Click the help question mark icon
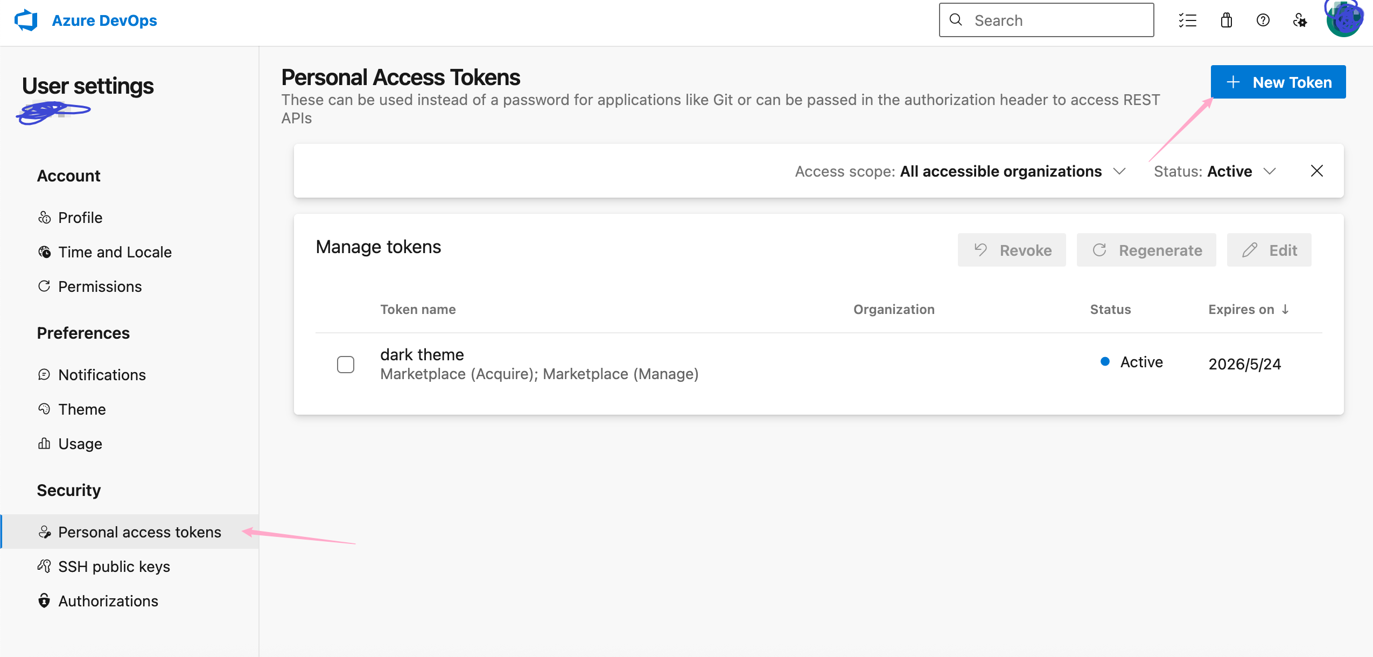The height and width of the screenshot is (657, 1373). [x=1263, y=20]
